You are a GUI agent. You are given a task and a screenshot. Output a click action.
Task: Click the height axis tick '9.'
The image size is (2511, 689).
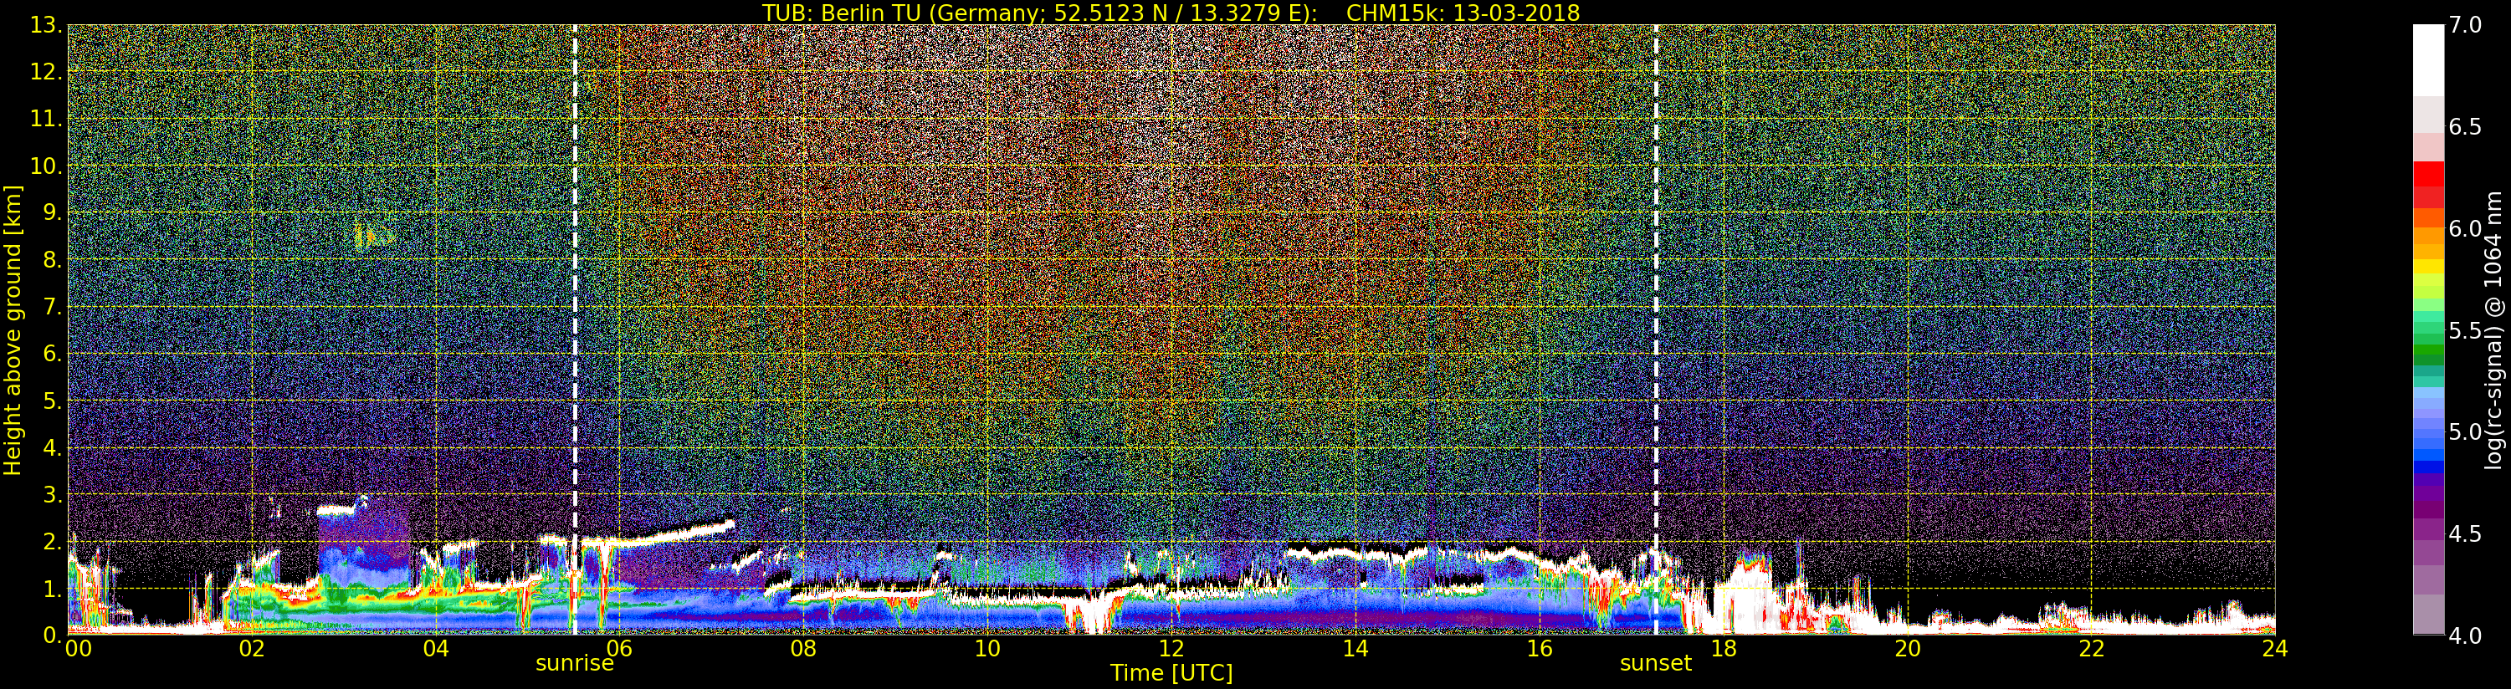[x=52, y=212]
